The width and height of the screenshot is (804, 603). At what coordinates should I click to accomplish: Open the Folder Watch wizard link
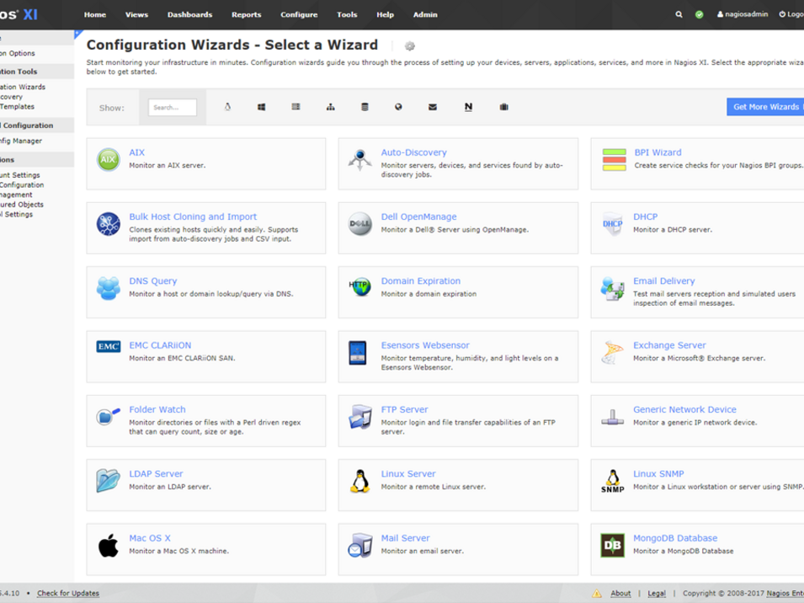[157, 409]
